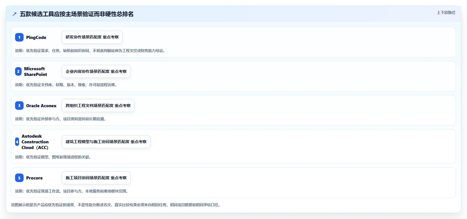Screen dimensions: 467x219
Task: Click number badge 1 for PingCode
Action: (x=19, y=37)
